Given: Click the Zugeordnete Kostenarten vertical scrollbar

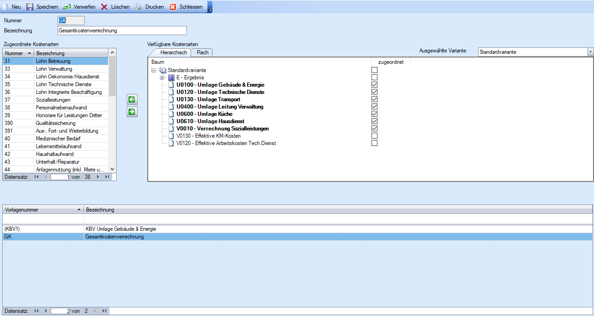Looking at the screenshot, I should tap(113, 111).
